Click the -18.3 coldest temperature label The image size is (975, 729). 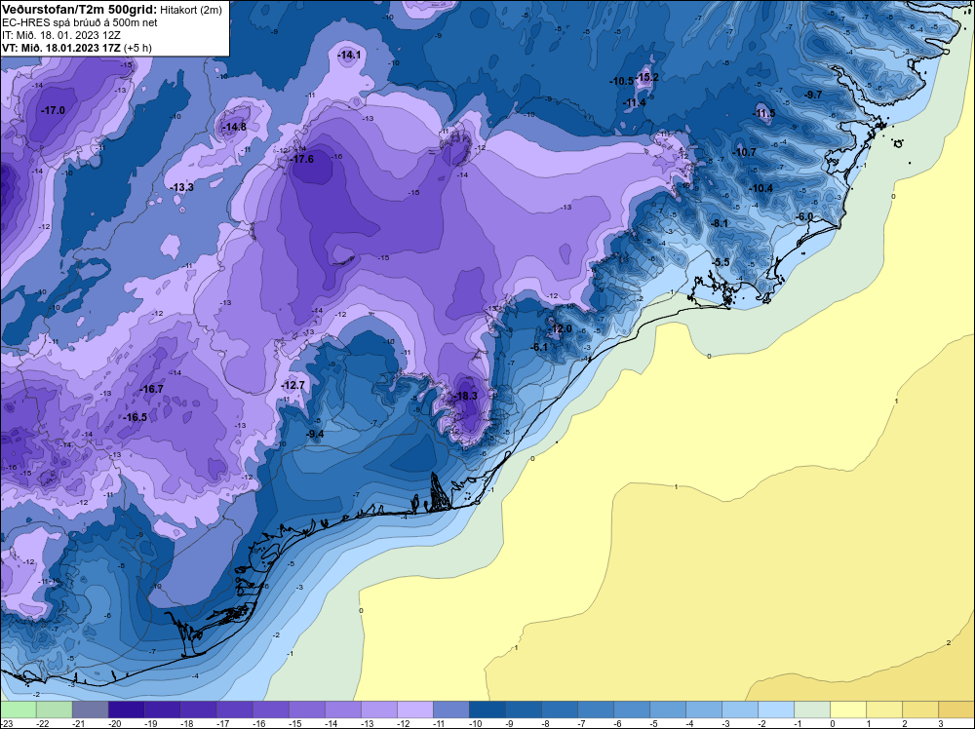(465, 396)
